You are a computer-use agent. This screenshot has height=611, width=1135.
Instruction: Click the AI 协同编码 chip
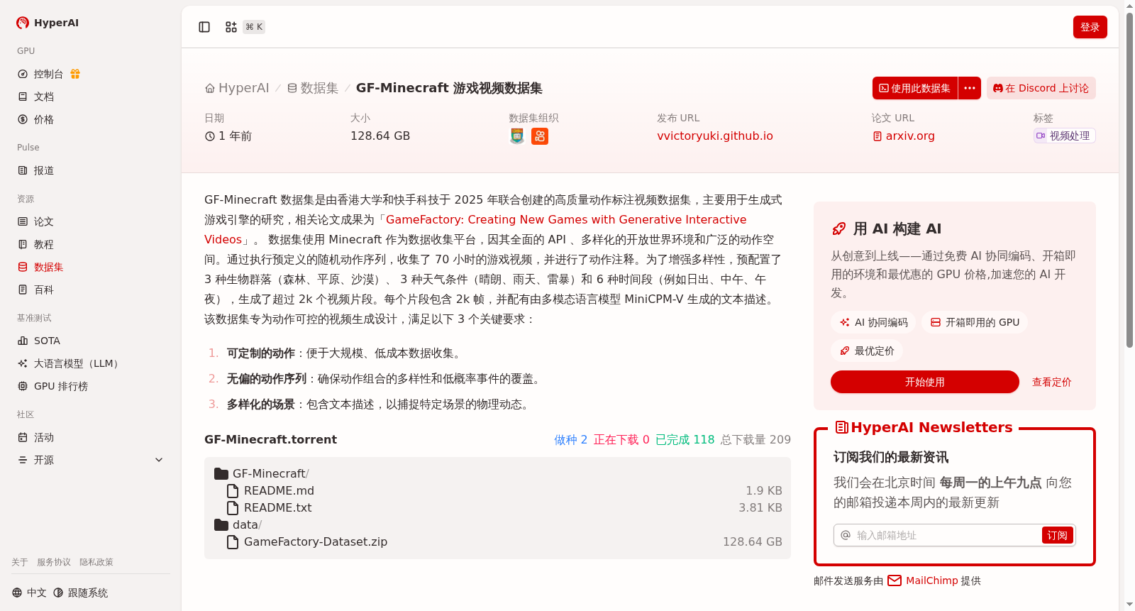tap(873, 322)
